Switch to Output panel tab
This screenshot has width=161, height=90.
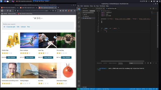pos(105,63)
